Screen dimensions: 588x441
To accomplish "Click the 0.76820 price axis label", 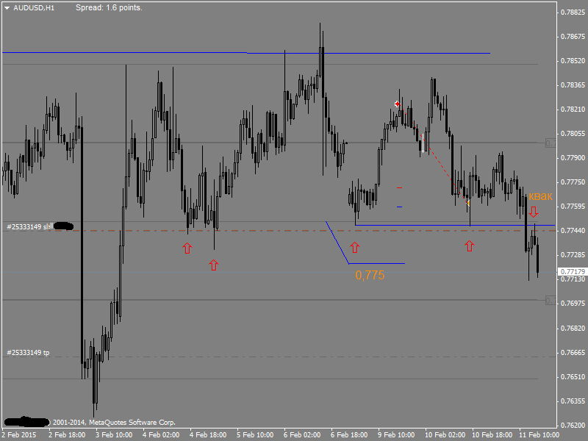I will 573,329.
